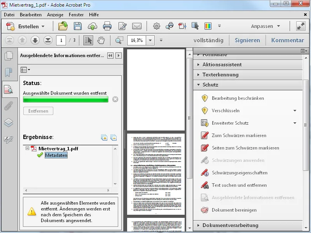311x233 pixels.
Task: Send file via the envelope email icon
Action: pyautogui.click(x=137, y=26)
